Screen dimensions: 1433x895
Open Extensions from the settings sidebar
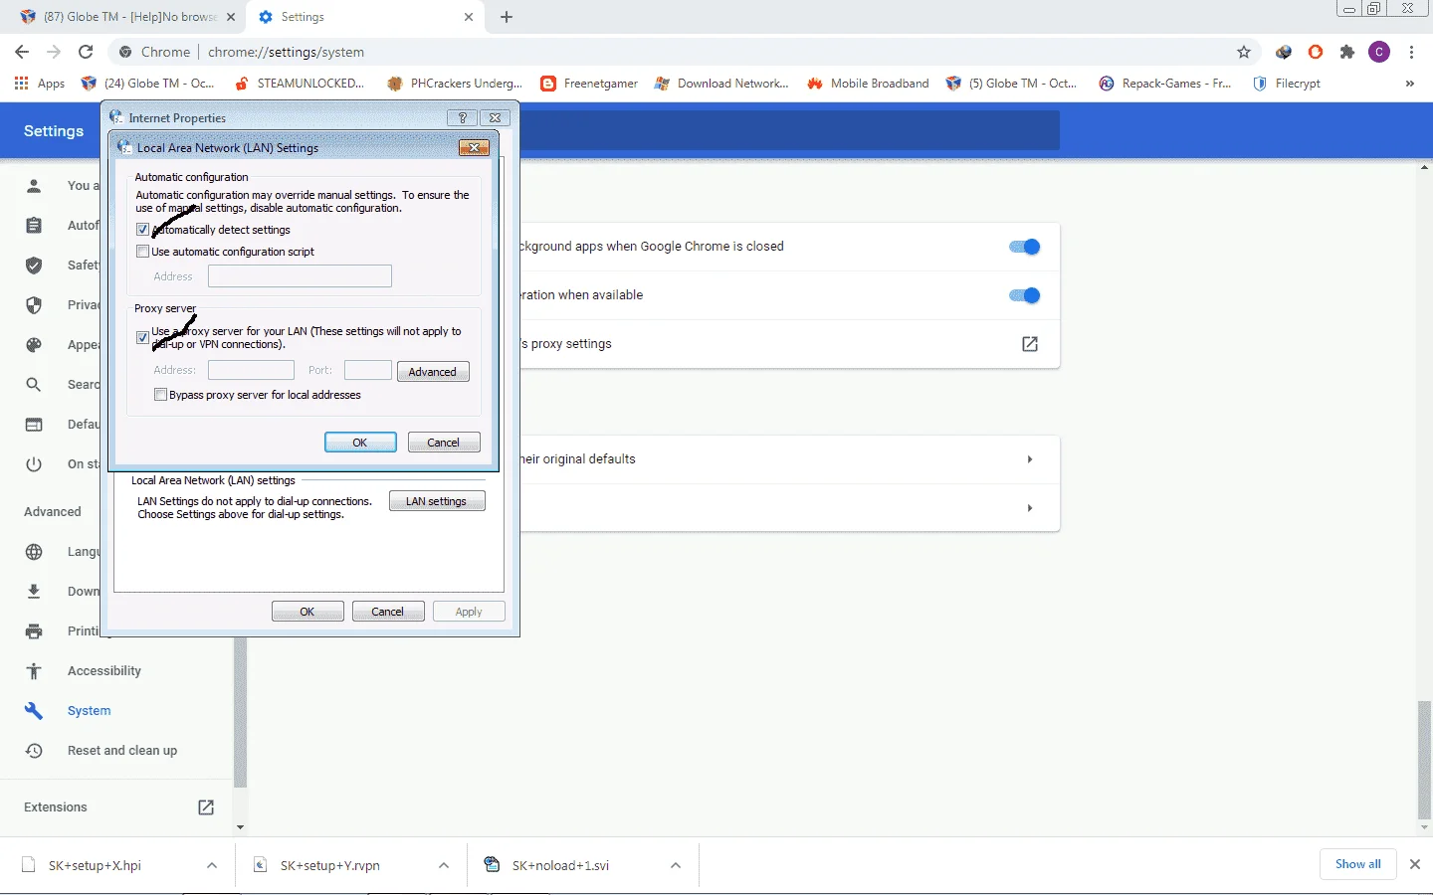pos(56,807)
